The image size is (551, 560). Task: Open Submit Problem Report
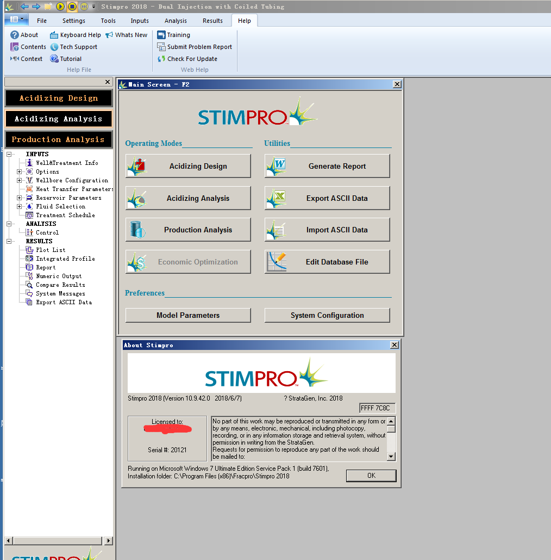point(195,47)
